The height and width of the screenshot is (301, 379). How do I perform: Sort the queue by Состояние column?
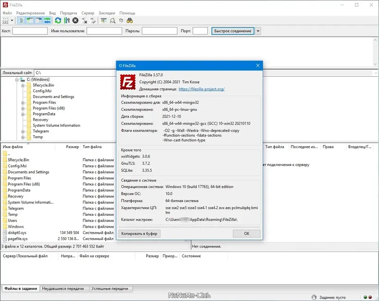204,256
